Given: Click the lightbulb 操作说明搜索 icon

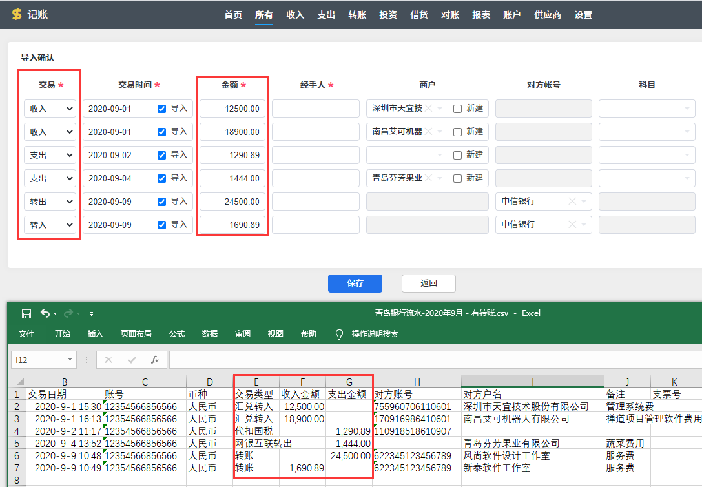Looking at the screenshot, I should pos(339,334).
